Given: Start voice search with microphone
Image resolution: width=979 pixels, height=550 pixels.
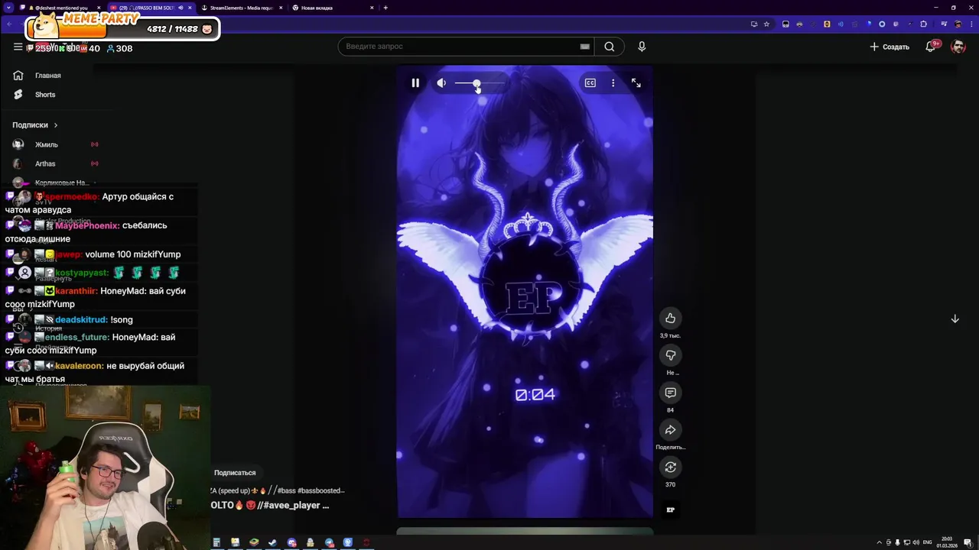Looking at the screenshot, I should (x=642, y=47).
